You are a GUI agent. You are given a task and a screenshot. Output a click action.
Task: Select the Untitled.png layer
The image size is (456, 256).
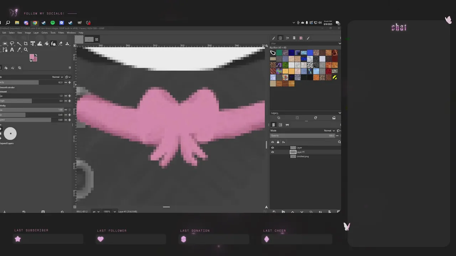[305, 156]
